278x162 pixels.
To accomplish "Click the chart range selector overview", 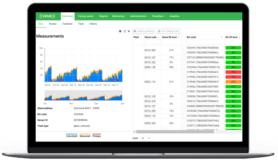I will click(83, 96).
